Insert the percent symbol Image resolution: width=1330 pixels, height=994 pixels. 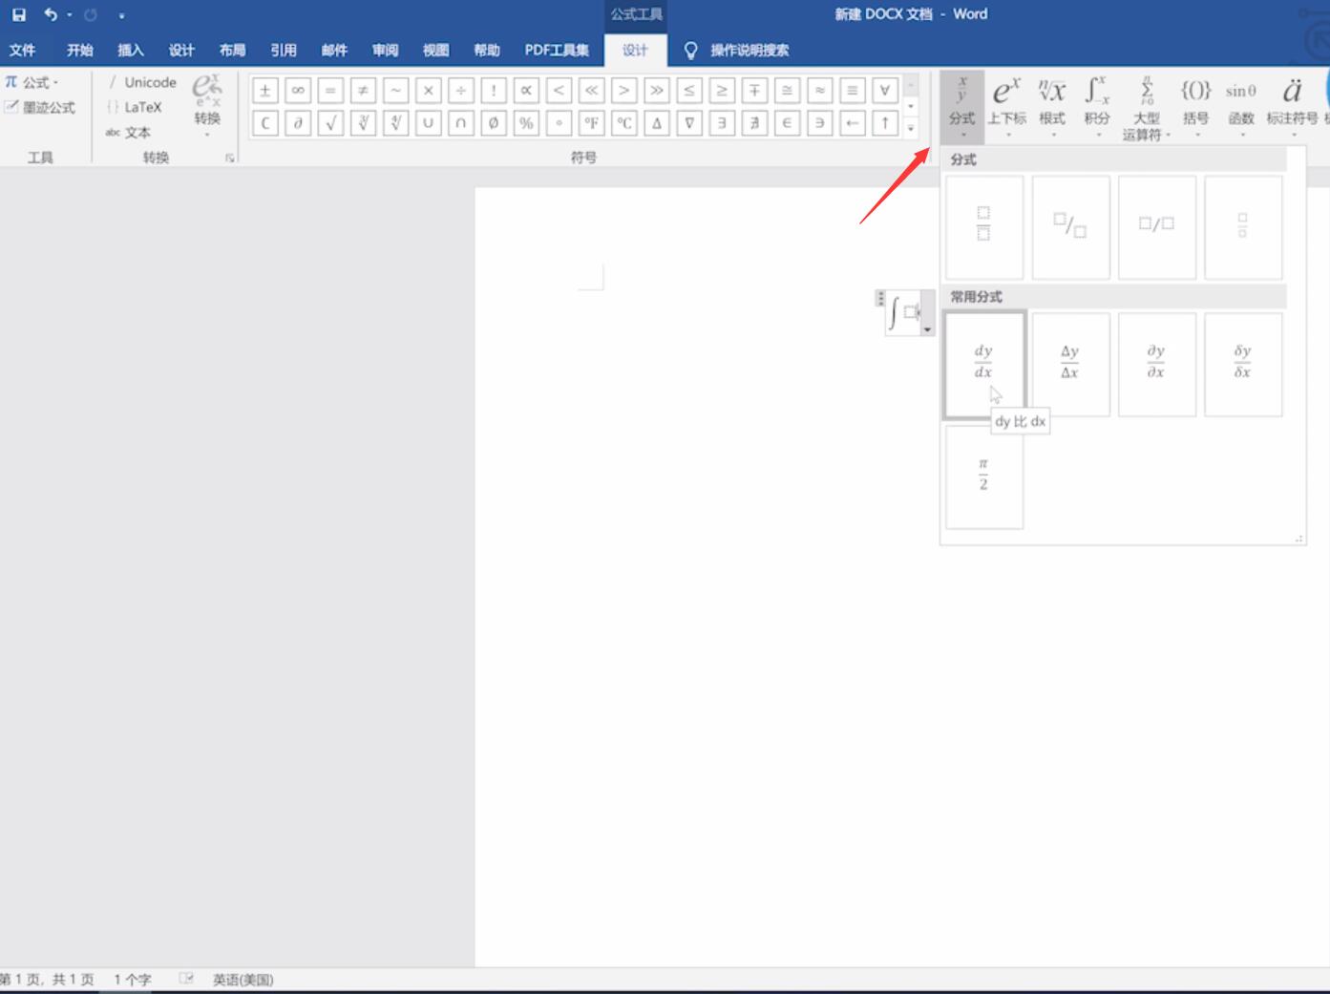pyautogui.click(x=526, y=123)
